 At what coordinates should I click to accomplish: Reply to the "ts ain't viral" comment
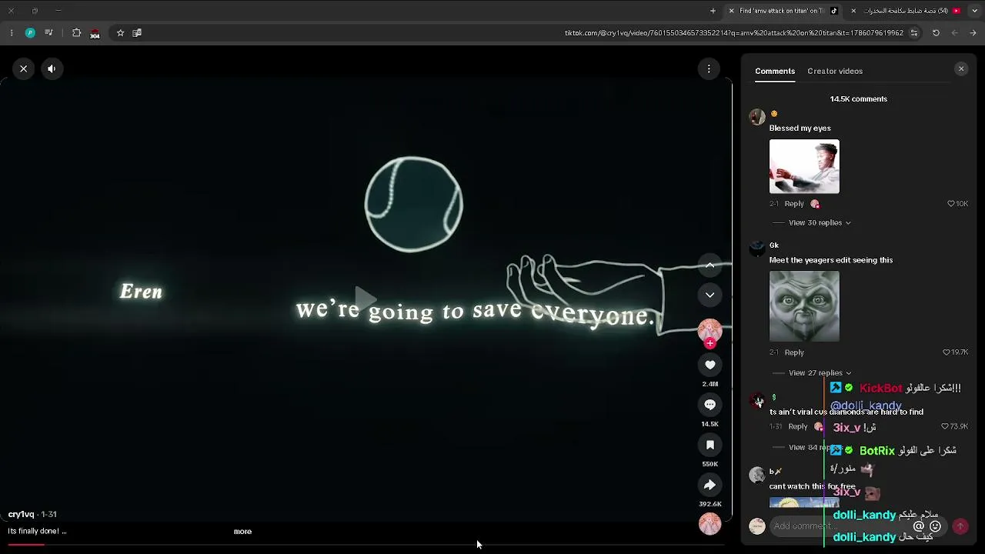[798, 426]
